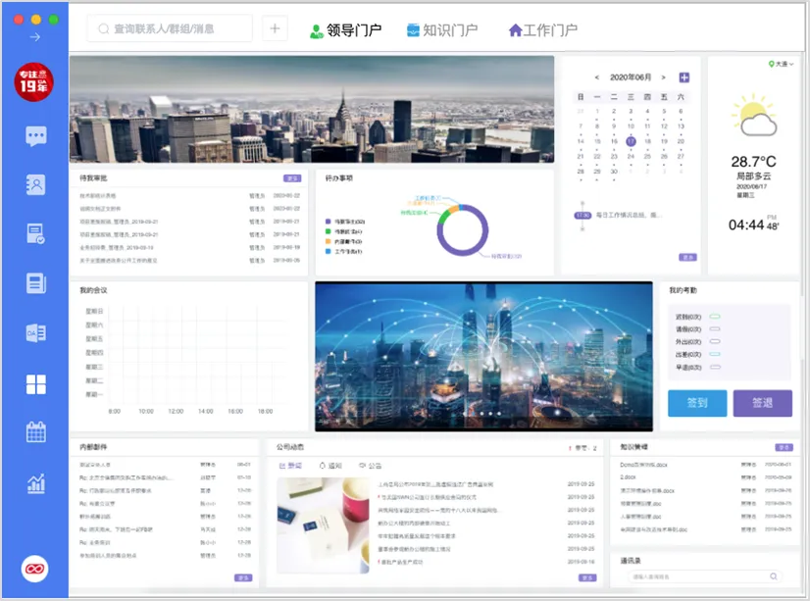Select the highlighted date 17 in calendar
The width and height of the screenshot is (810, 601).
click(x=631, y=141)
